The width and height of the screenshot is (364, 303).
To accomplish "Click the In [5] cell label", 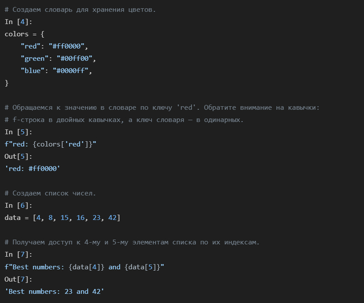I will tap(16, 132).
